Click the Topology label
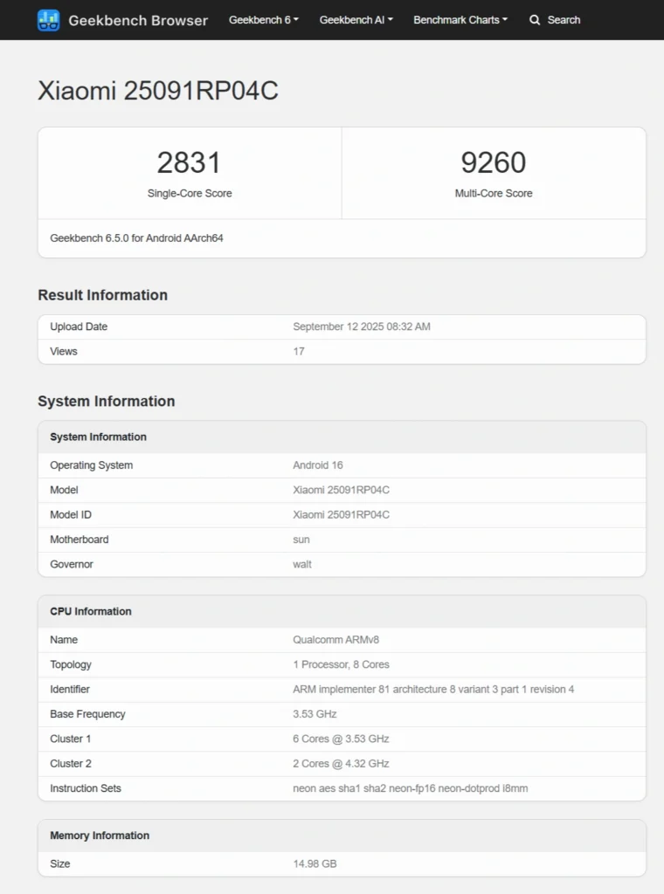This screenshot has height=894, width=664. click(71, 664)
